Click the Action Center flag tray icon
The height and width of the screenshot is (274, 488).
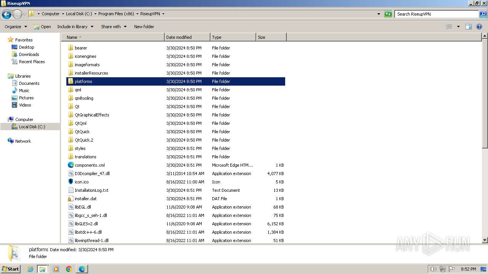pos(452,269)
